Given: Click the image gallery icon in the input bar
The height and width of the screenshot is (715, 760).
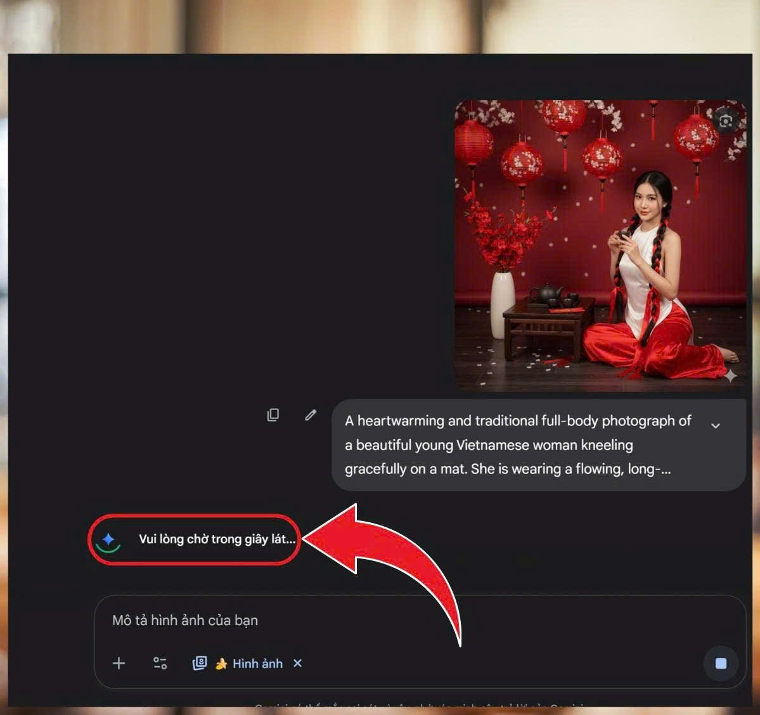Looking at the screenshot, I should pos(200,663).
